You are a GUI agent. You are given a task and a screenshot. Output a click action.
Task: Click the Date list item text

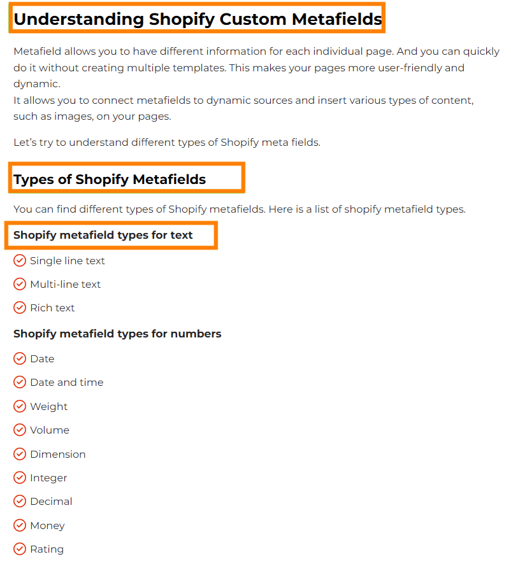tap(42, 359)
